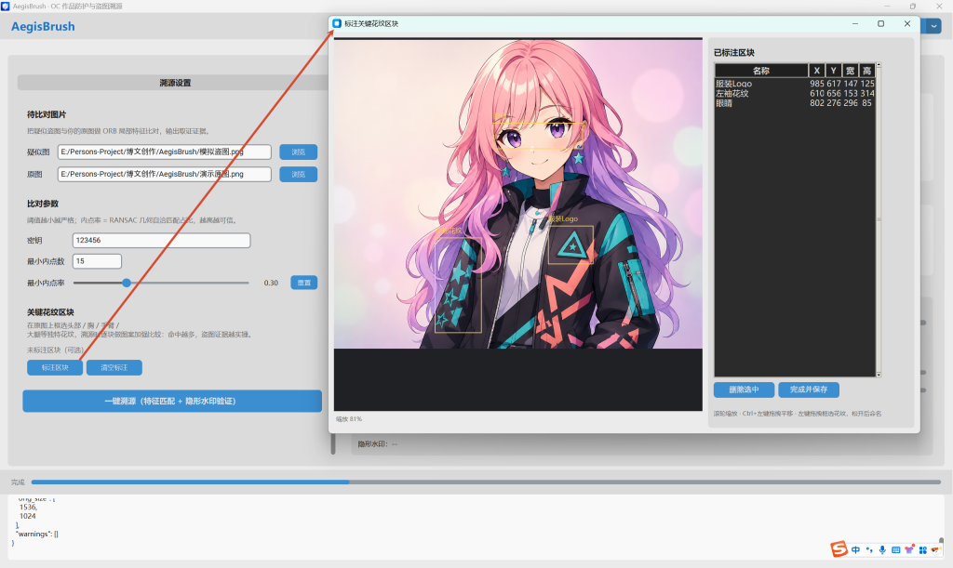Click the 服装Logo annotation box on the jacket
This screenshot has width=953, height=568.
pos(570,245)
